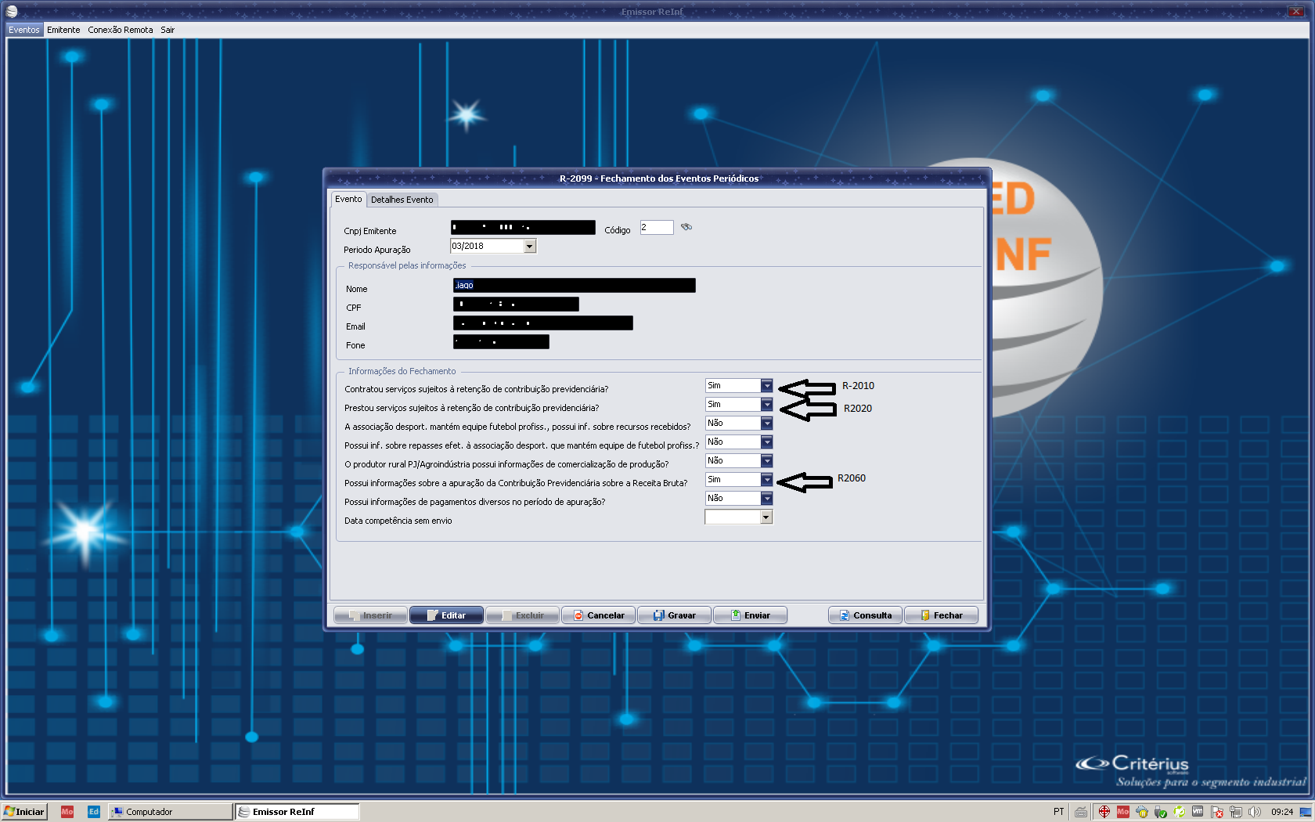Click the Cnpj Emitente field
Screen dimensions: 1315x822
pos(523,227)
